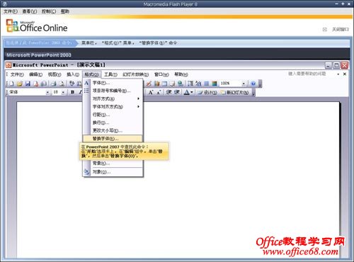This screenshot has width=354, height=262.
Task: Click the blank slide editing area
Action: point(178,179)
